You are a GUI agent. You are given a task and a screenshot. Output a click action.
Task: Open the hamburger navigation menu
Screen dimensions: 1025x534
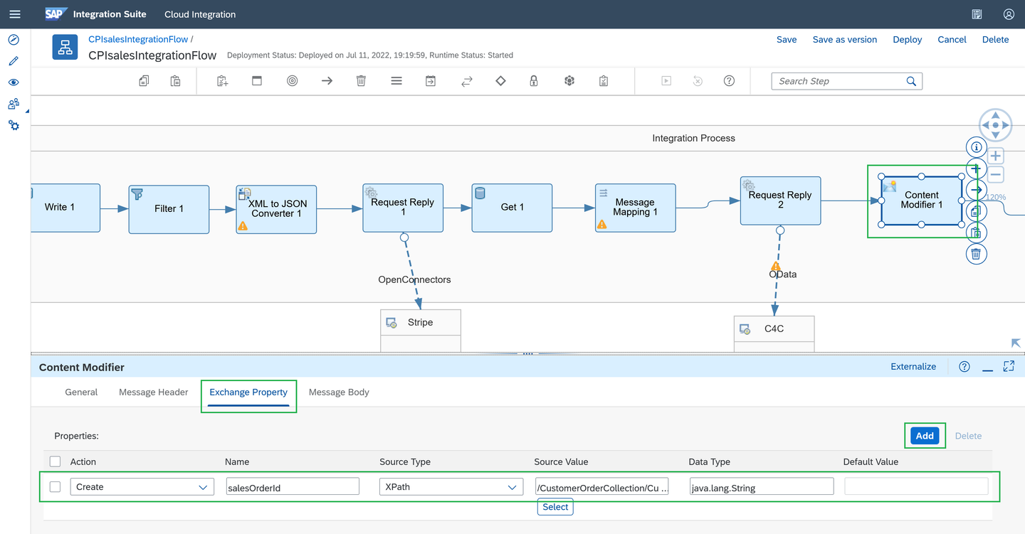click(x=15, y=14)
